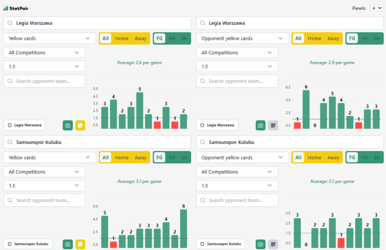Select FH tab in top-left Legia panel
Image resolution: width=386 pixels, height=250 pixels.
(x=172, y=38)
